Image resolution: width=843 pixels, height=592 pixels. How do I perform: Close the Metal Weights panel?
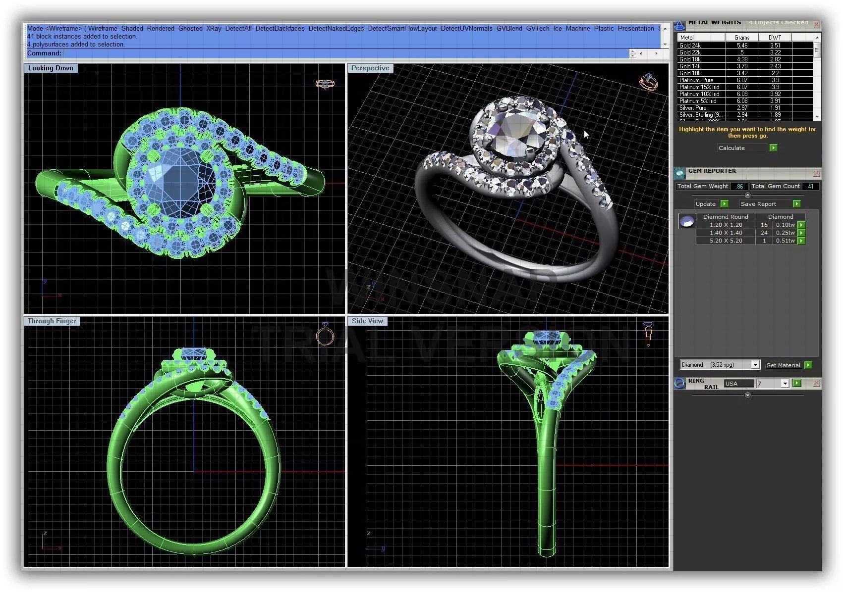(817, 24)
